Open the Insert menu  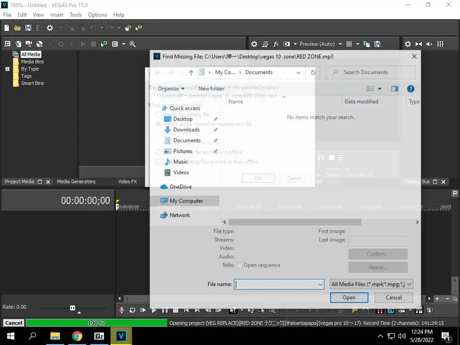coord(57,15)
